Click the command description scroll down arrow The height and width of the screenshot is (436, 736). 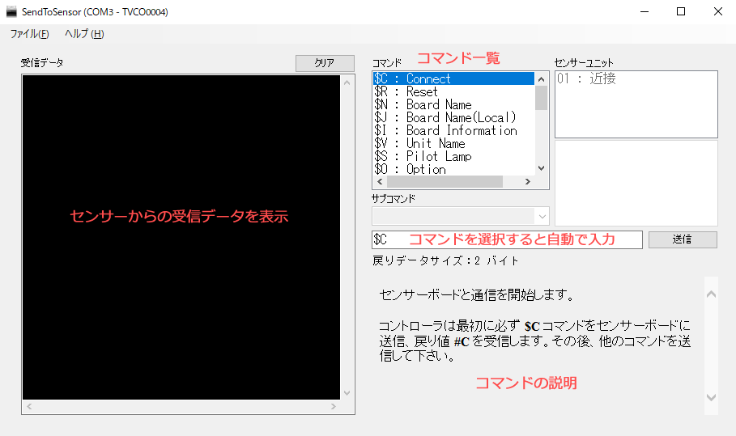(711, 397)
